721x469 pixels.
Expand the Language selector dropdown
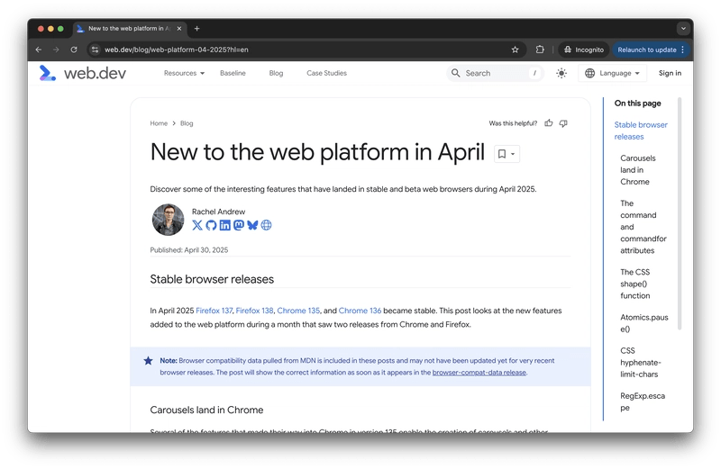613,73
